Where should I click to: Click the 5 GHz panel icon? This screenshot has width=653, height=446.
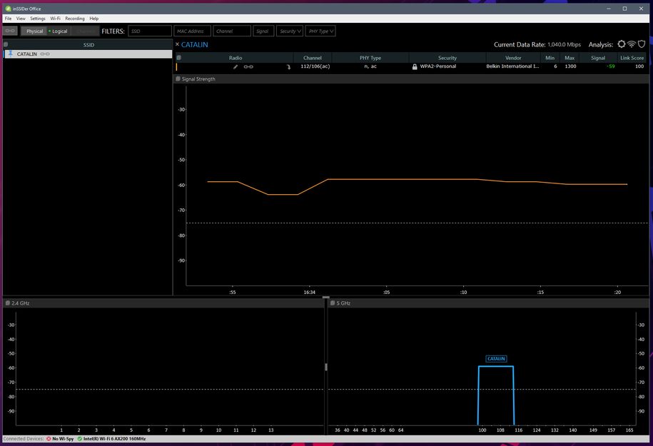tap(333, 303)
